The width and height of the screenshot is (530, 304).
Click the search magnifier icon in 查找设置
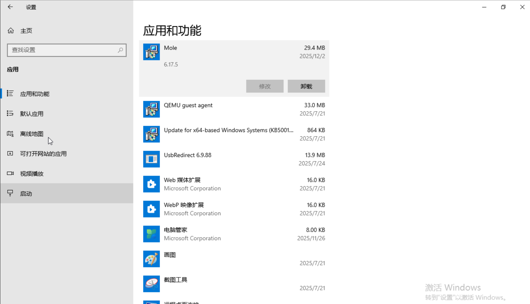(120, 50)
